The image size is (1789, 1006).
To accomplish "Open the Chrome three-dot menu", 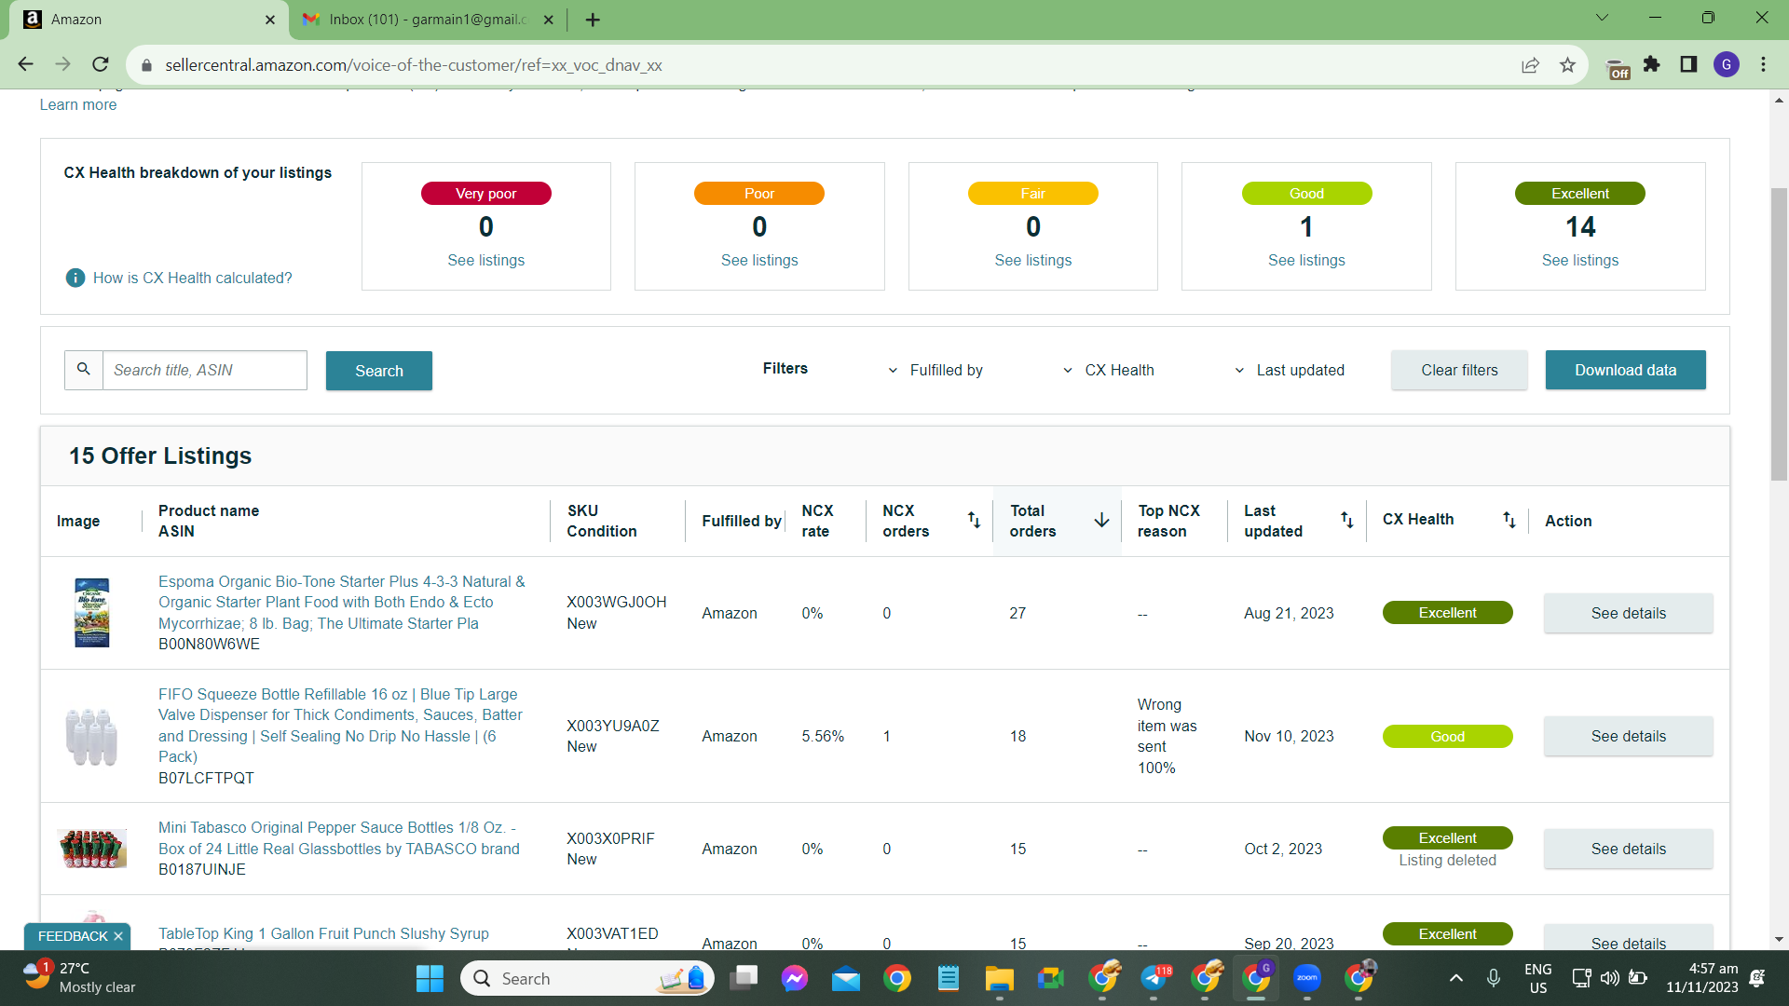I will coord(1763,64).
